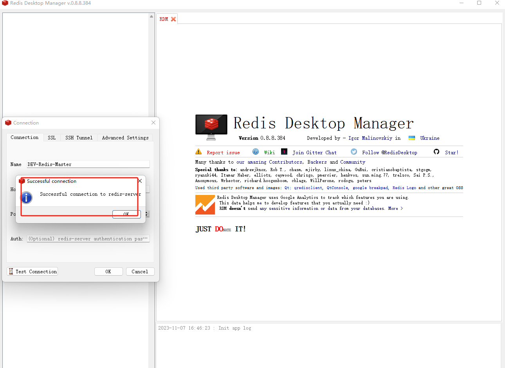This screenshot has height=368, width=505.
Task: Open the Wiki via the question mark icon
Action: [256, 152]
